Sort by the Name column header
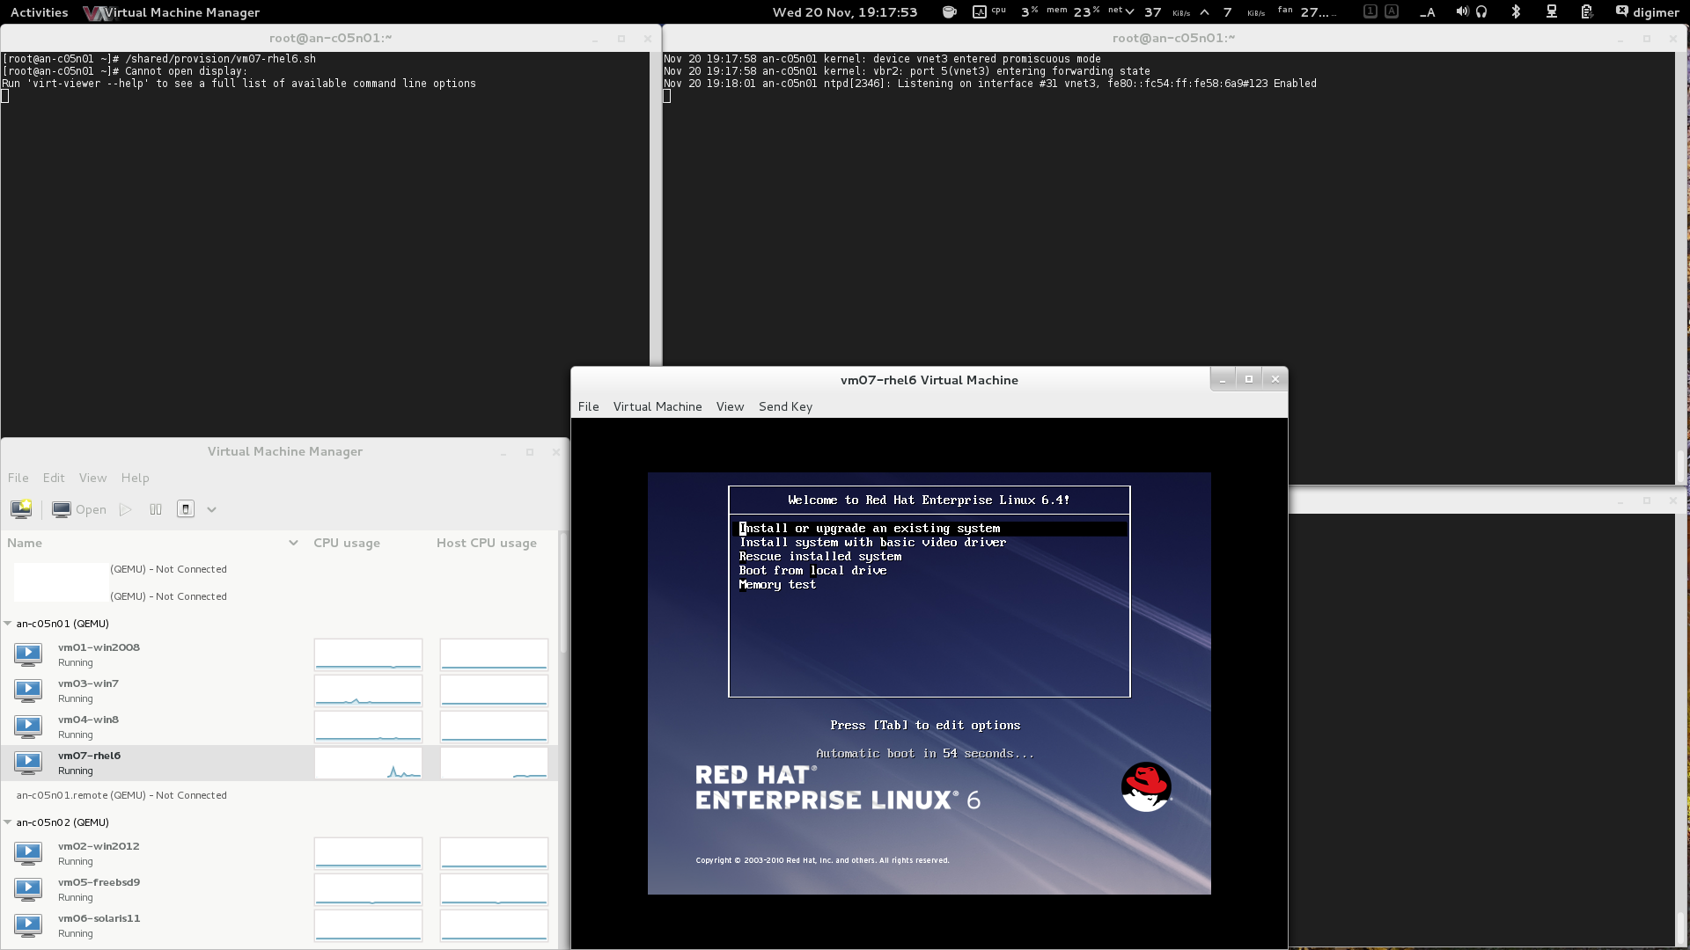The width and height of the screenshot is (1690, 950). pyautogui.click(x=151, y=543)
